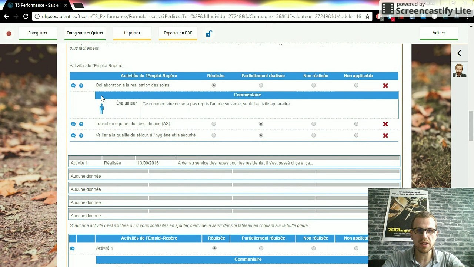Open comment bubble for Collaboration à la réalisation des soins
The image size is (474, 267).
pyautogui.click(x=73, y=85)
